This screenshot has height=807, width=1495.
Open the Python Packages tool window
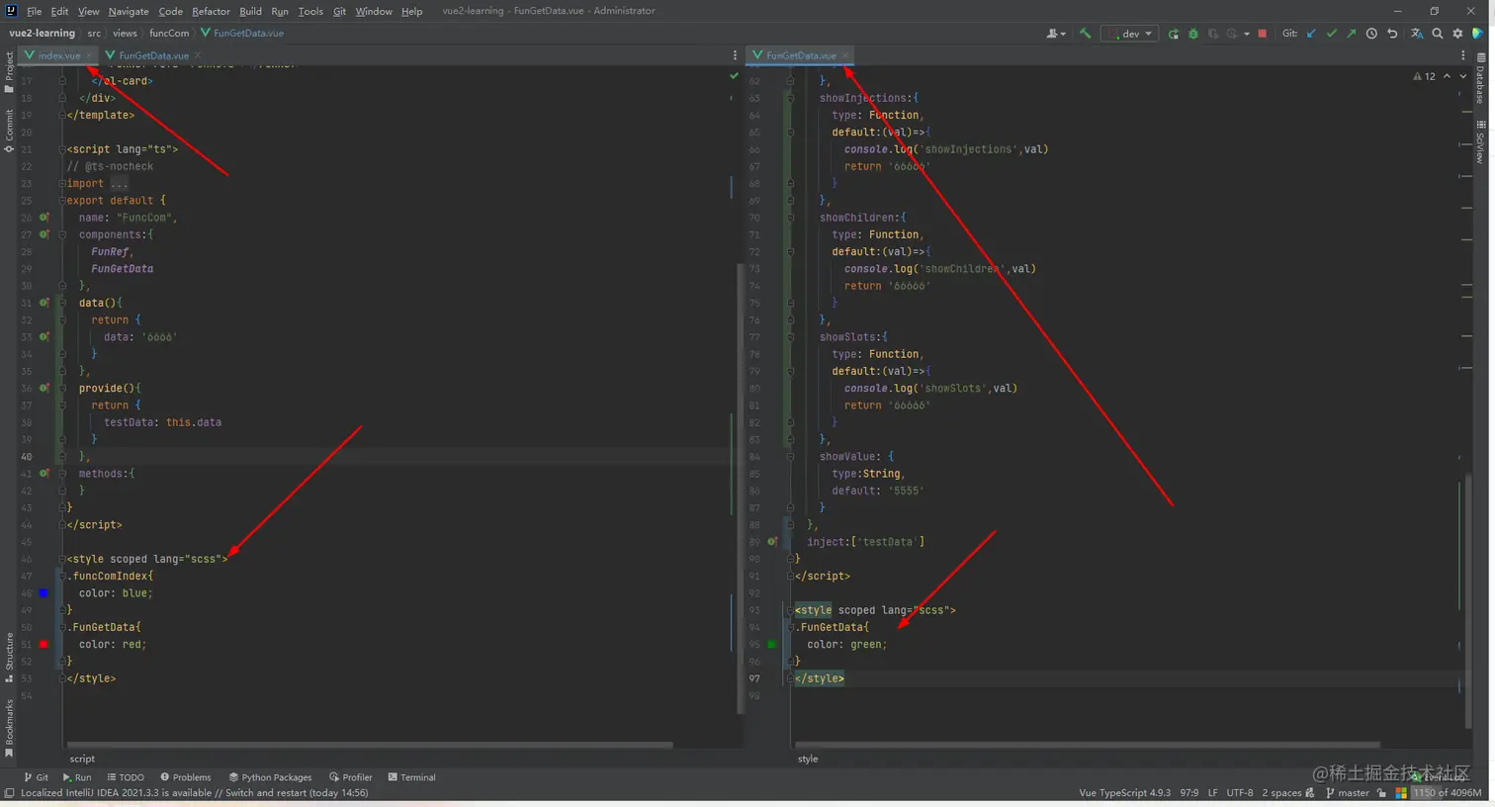(x=270, y=777)
